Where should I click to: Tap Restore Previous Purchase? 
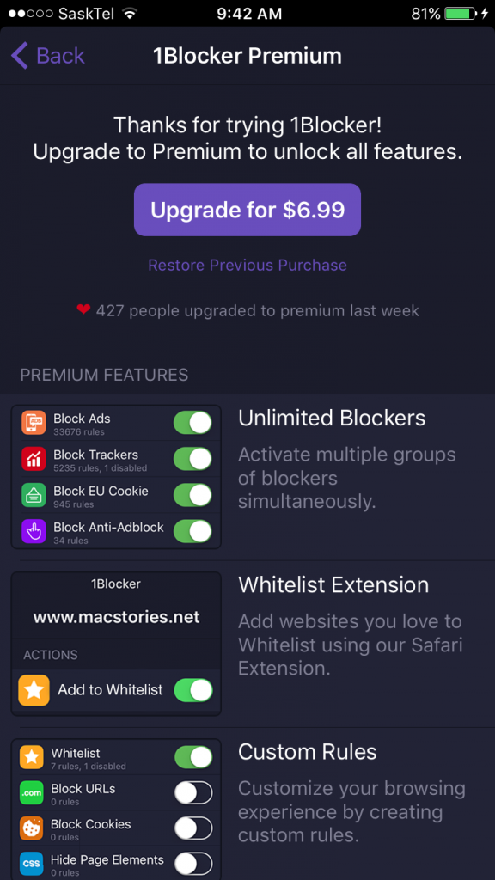pos(247,266)
